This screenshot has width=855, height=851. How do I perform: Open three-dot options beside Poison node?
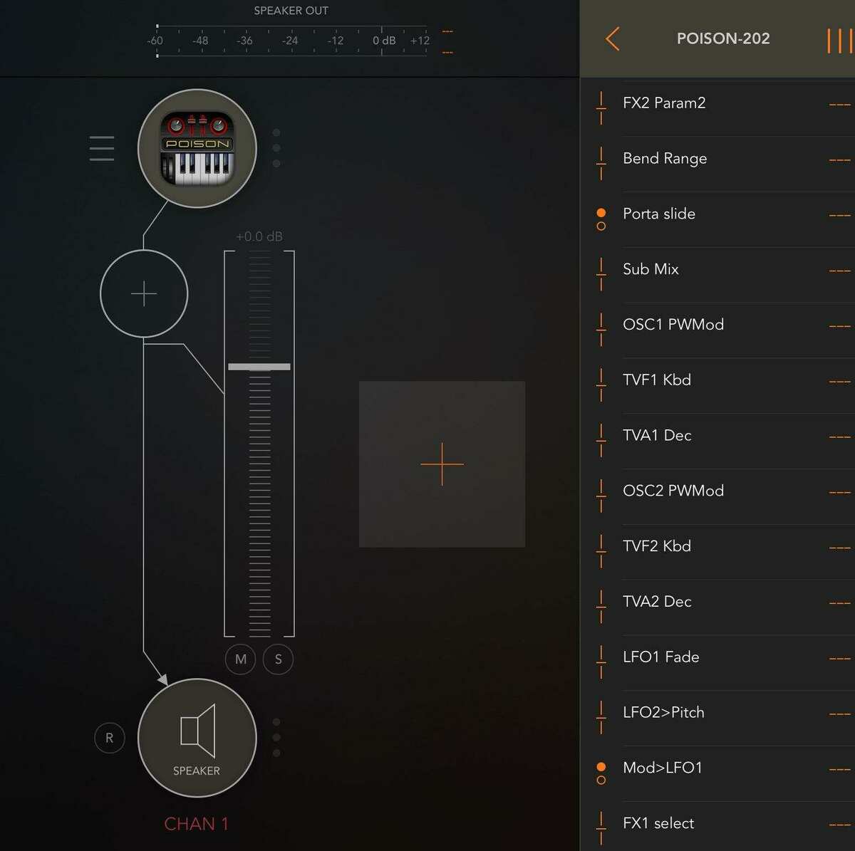point(276,148)
